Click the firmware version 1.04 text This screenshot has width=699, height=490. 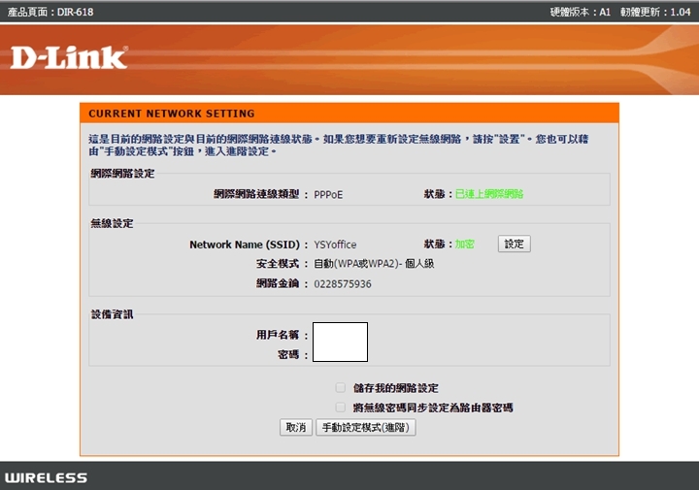655,12
